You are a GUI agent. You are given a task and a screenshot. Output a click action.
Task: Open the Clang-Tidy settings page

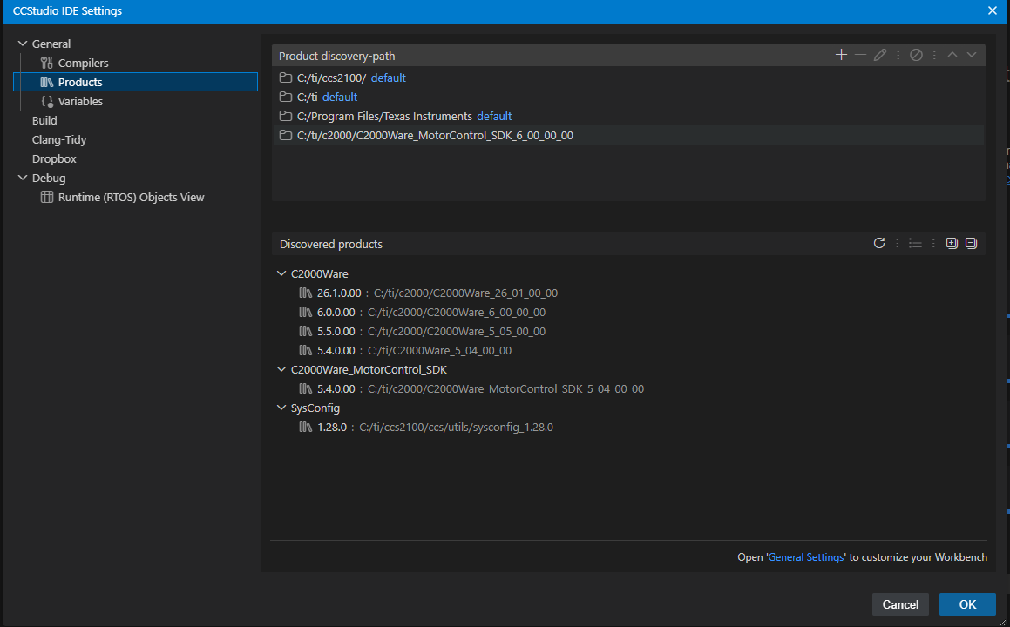click(x=59, y=139)
